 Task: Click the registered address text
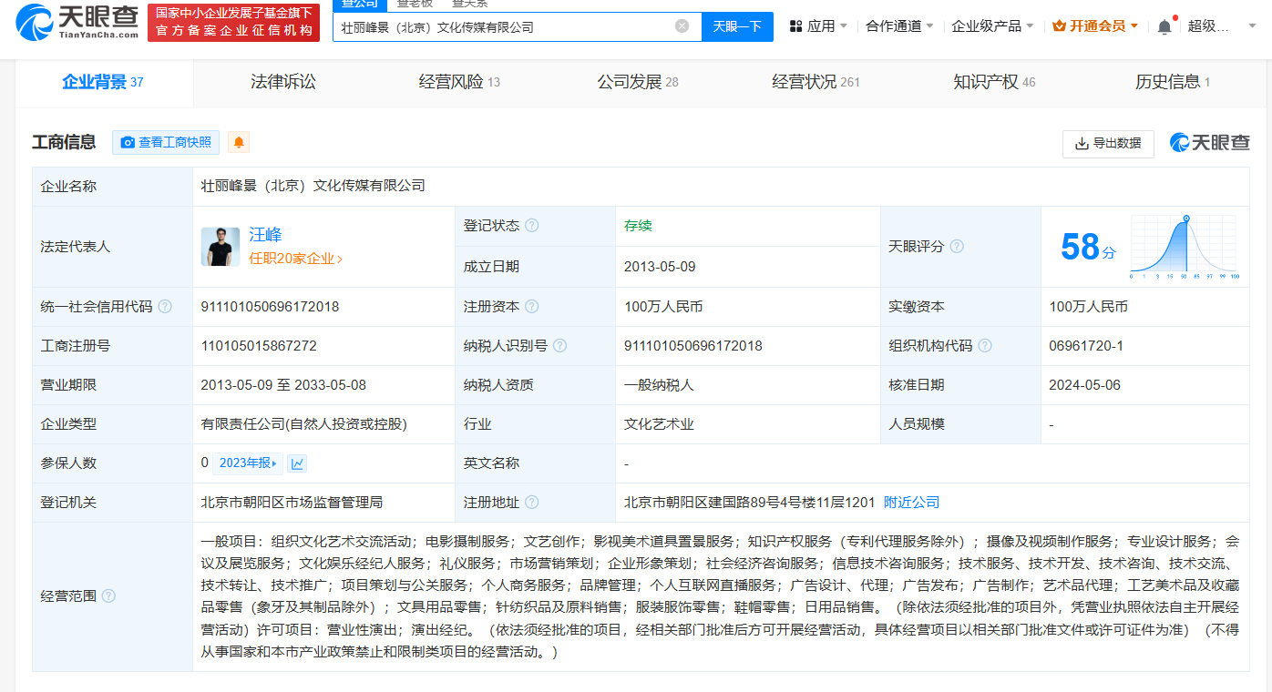[x=749, y=503]
